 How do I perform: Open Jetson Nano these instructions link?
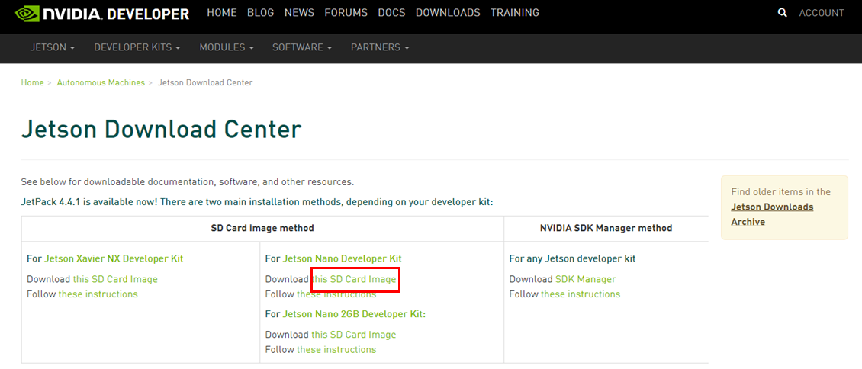click(336, 294)
